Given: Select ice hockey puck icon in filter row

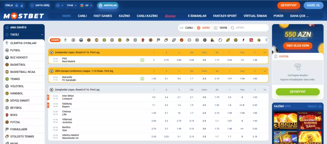Looking at the screenshot, I should click(81, 40).
